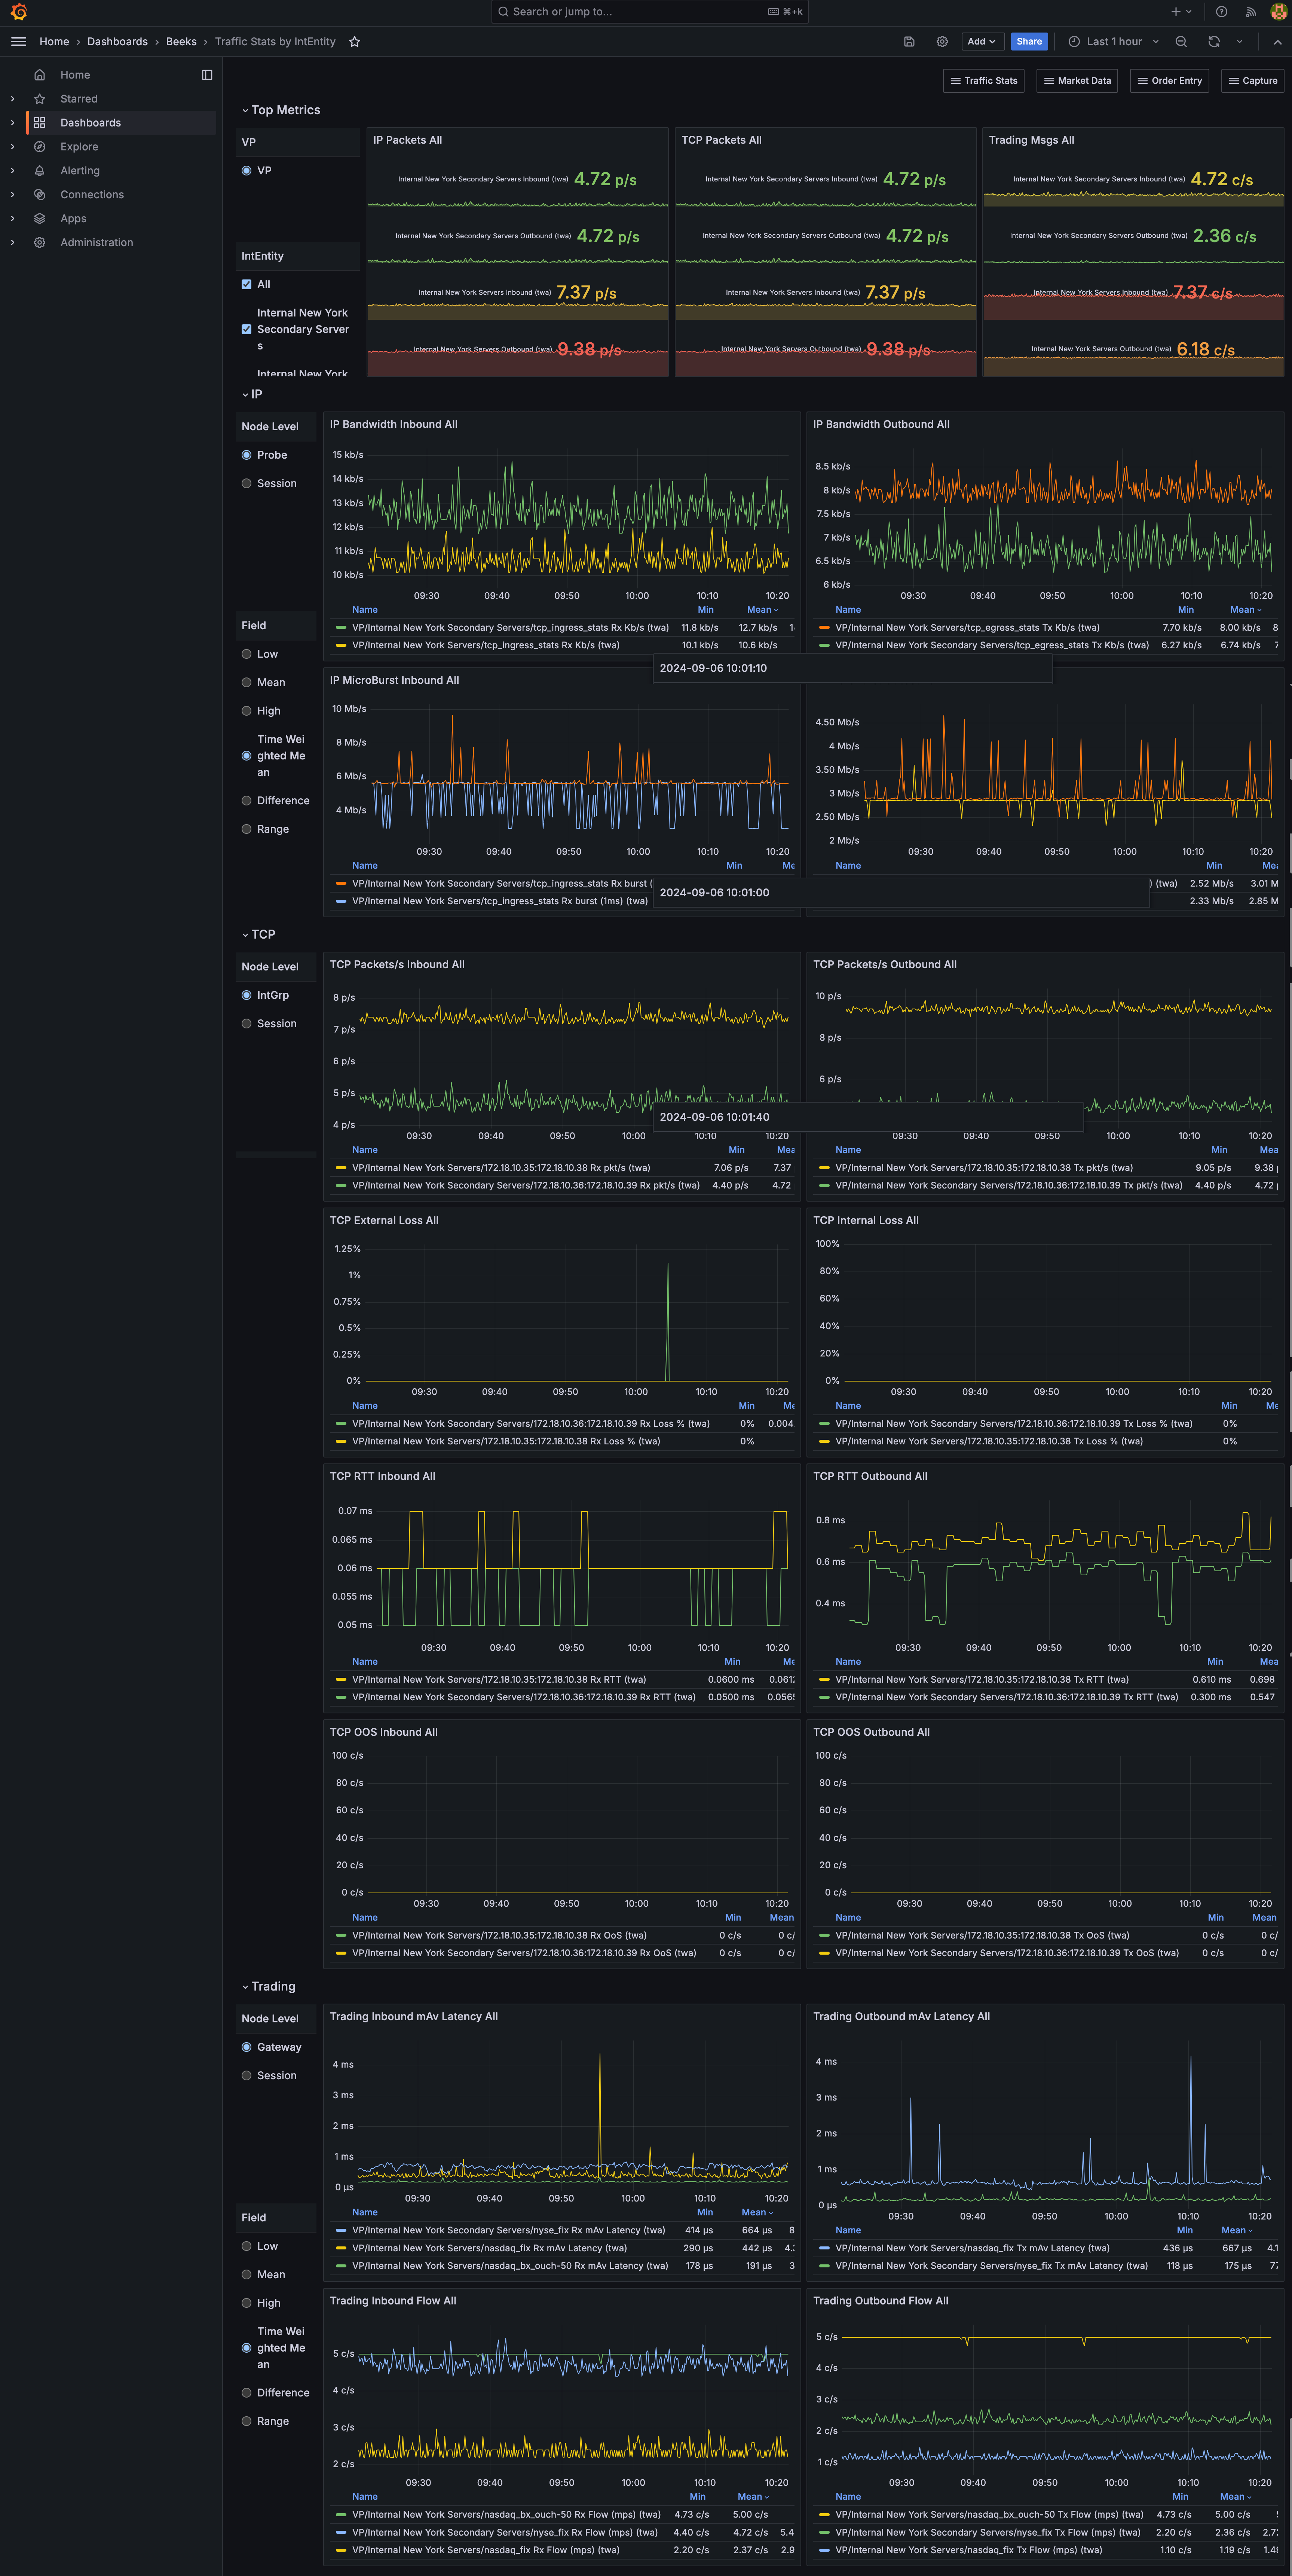Click the dock sidebar menu icon
This screenshot has width=1292, height=2576.
(x=207, y=75)
